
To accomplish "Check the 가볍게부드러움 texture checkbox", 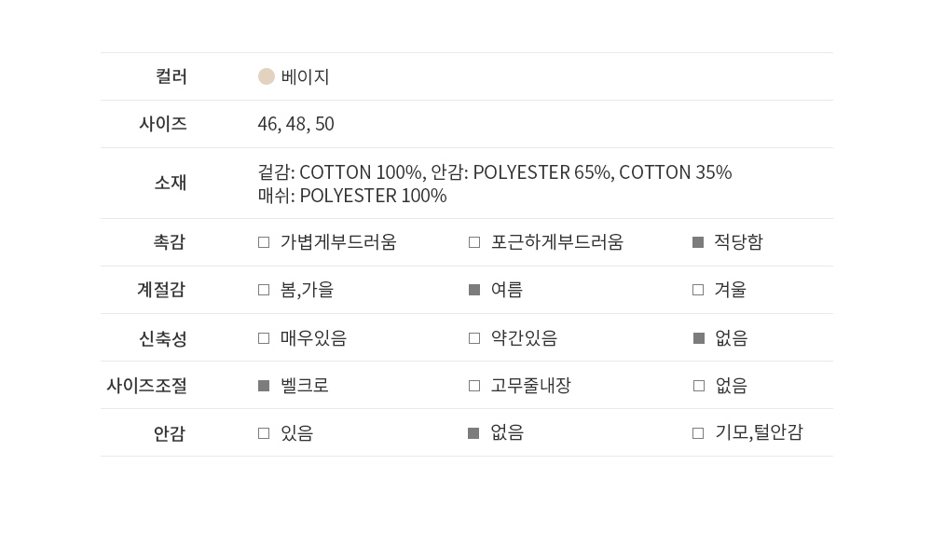I will tap(264, 242).
